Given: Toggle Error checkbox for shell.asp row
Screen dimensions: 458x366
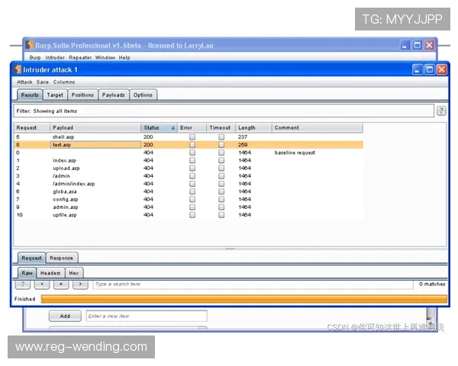Looking at the screenshot, I should point(192,137).
